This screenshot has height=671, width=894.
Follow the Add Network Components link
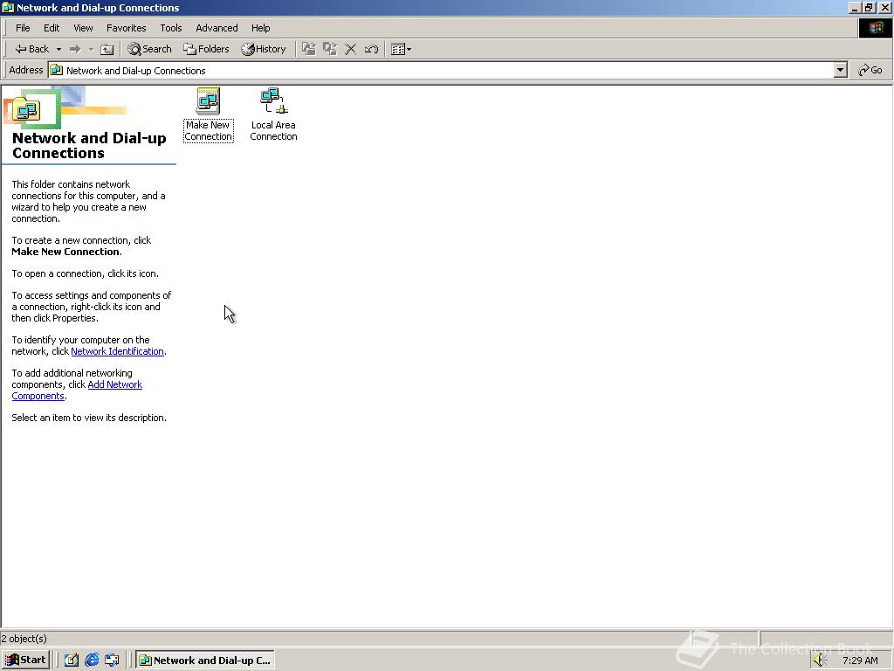pyautogui.click(x=114, y=384)
